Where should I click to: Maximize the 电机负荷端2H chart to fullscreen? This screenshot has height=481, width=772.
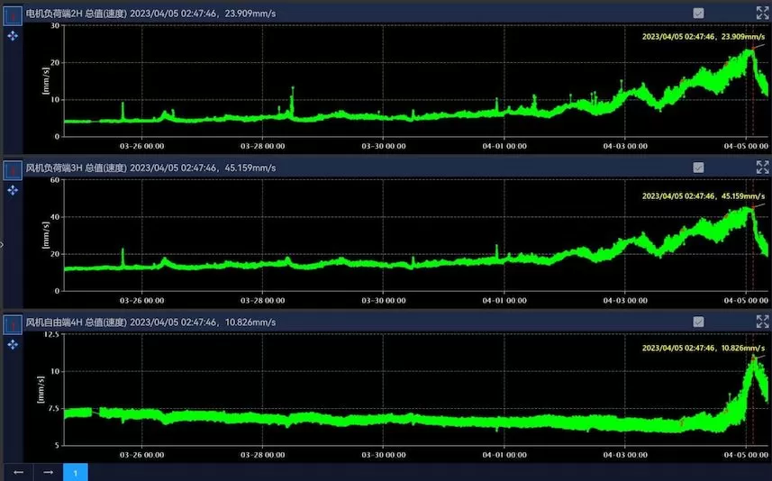tap(762, 13)
